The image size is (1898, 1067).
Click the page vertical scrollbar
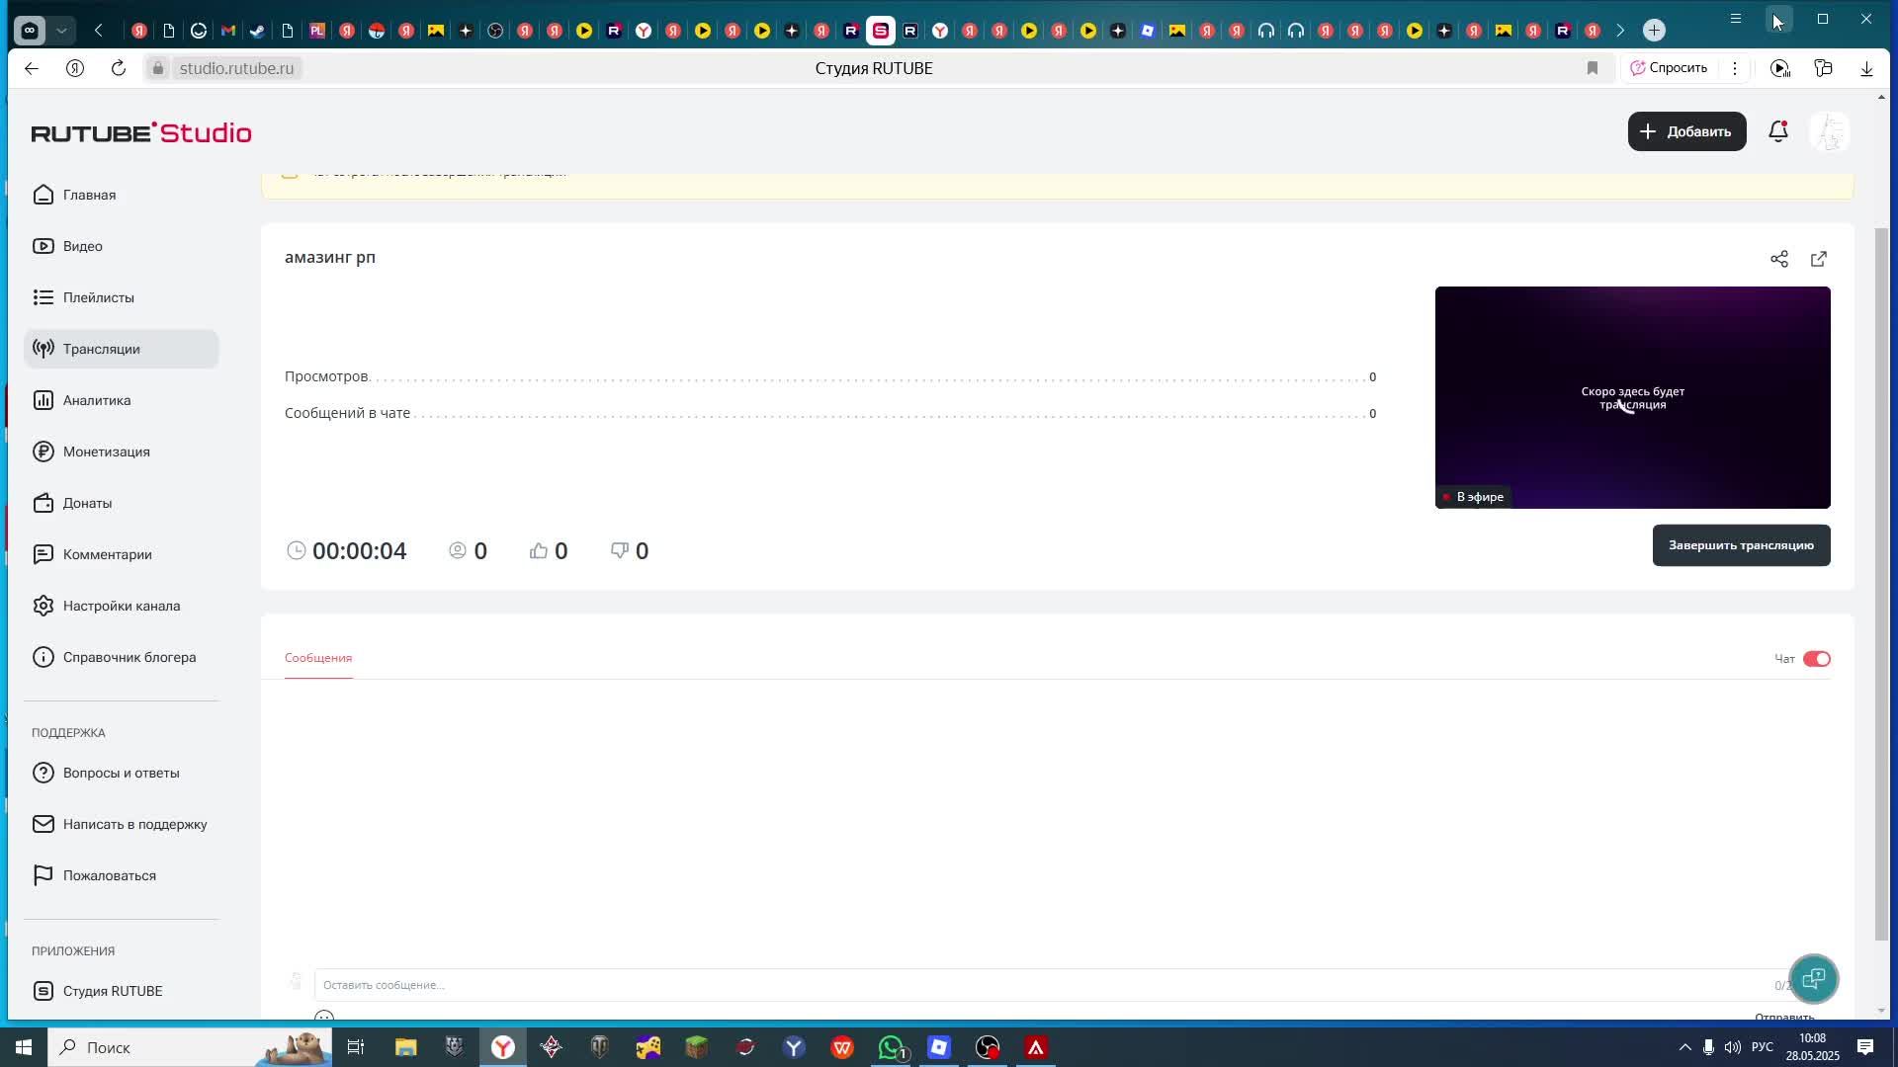(x=1881, y=583)
